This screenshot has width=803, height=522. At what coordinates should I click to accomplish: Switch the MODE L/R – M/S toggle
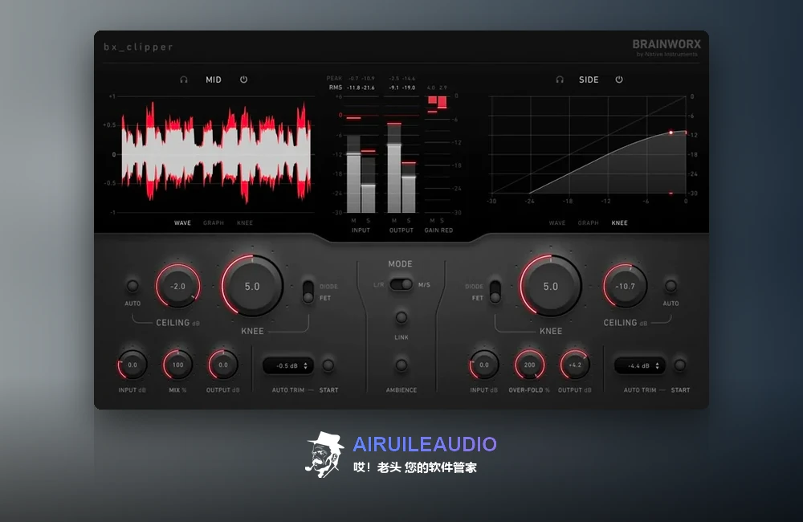pyautogui.click(x=401, y=284)
